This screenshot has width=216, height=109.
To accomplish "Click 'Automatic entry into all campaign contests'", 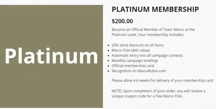I will tap(147, 55).
